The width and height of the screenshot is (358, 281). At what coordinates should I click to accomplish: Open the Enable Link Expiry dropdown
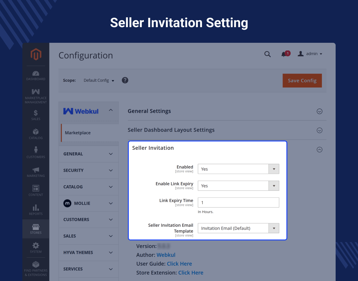click(238, 186)
